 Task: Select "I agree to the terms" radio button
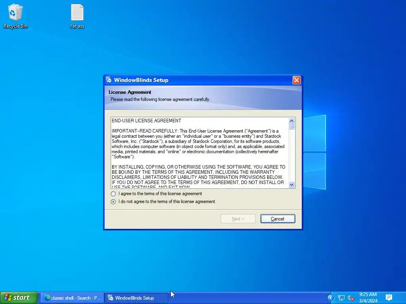pyautogui.click(x=113, y=194)
